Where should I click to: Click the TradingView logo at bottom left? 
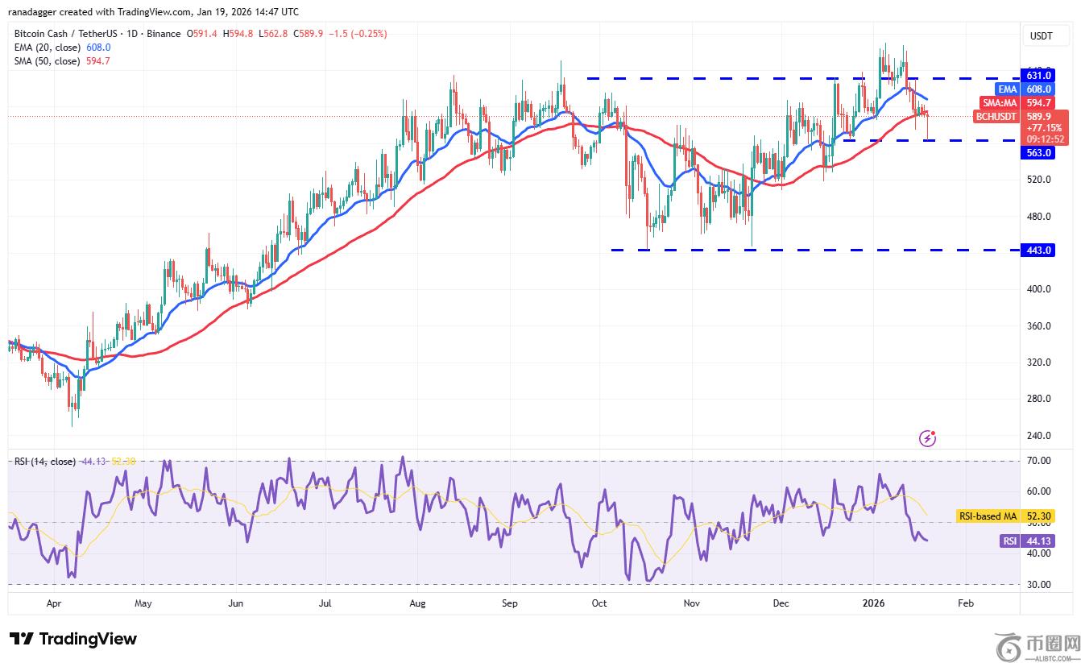pos(73,639)
